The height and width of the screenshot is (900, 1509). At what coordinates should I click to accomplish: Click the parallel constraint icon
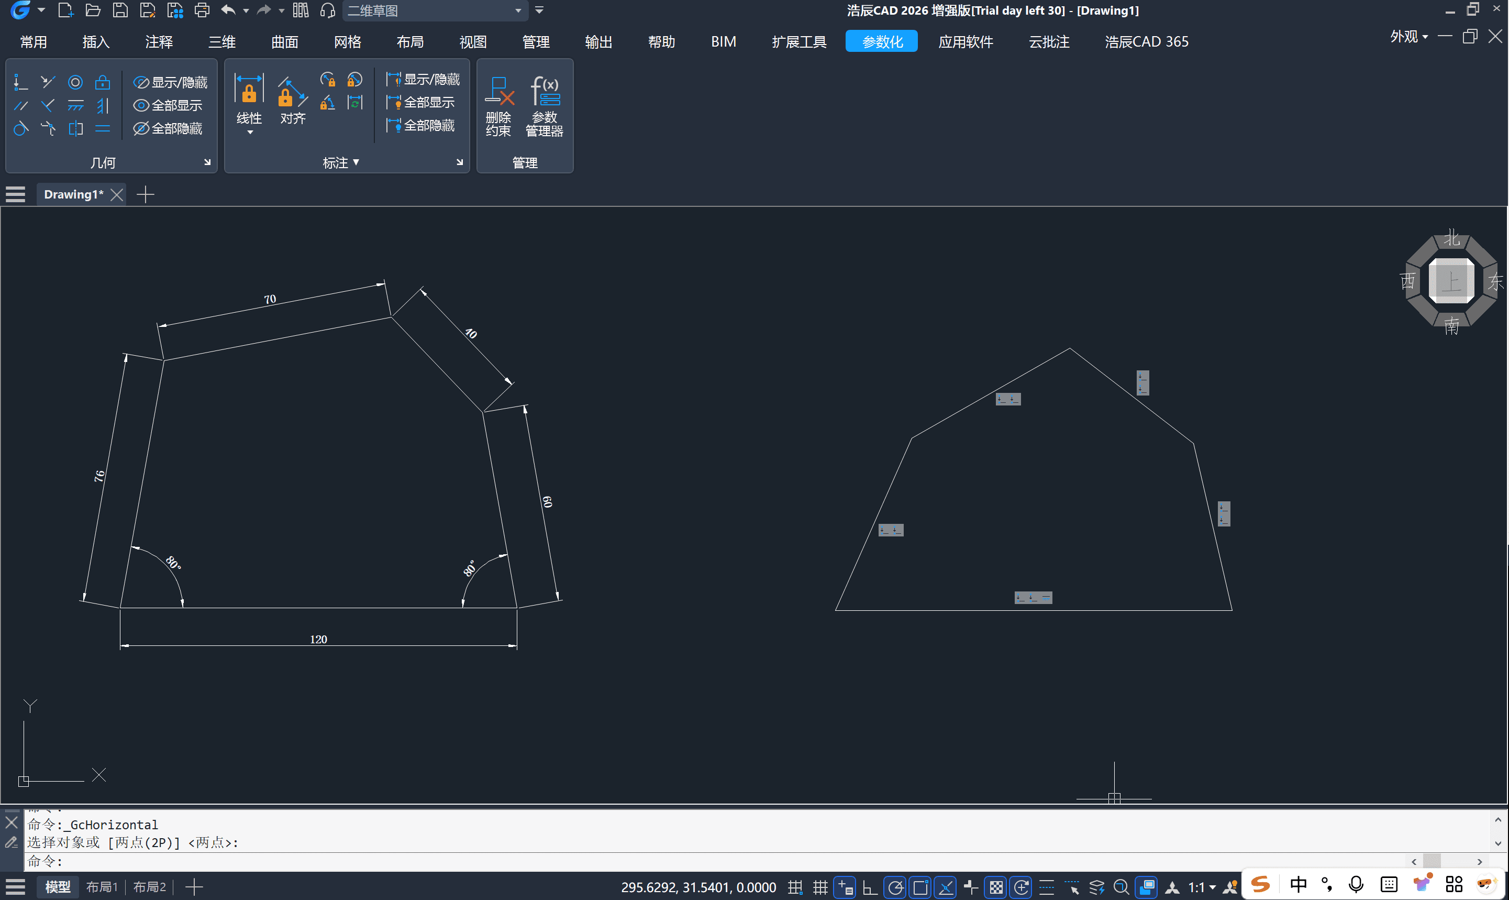pos(20,106)
